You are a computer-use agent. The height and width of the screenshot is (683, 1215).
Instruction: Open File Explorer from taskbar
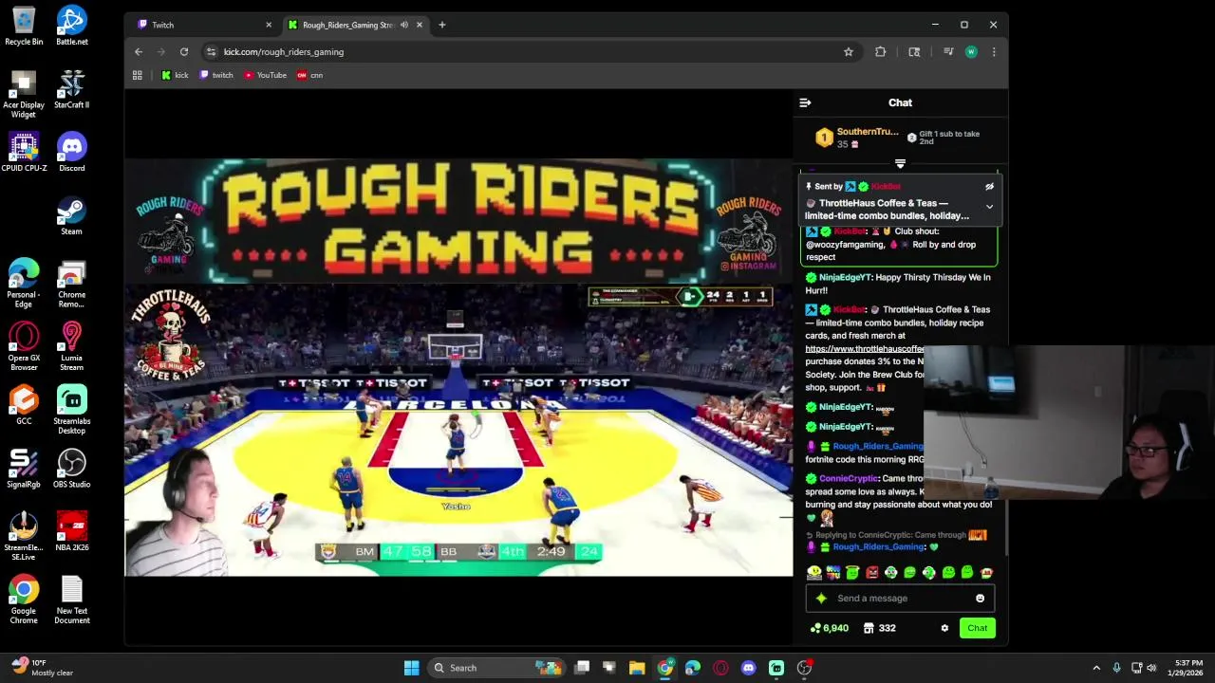(637, 668)
